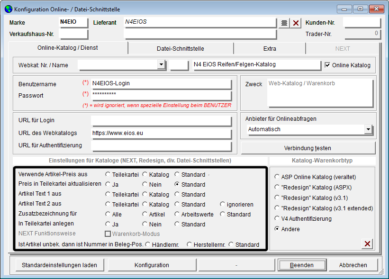Screen dimensions: 389x279
Task: Click URL des Webkatalogs field
Action: coord(161,134)
